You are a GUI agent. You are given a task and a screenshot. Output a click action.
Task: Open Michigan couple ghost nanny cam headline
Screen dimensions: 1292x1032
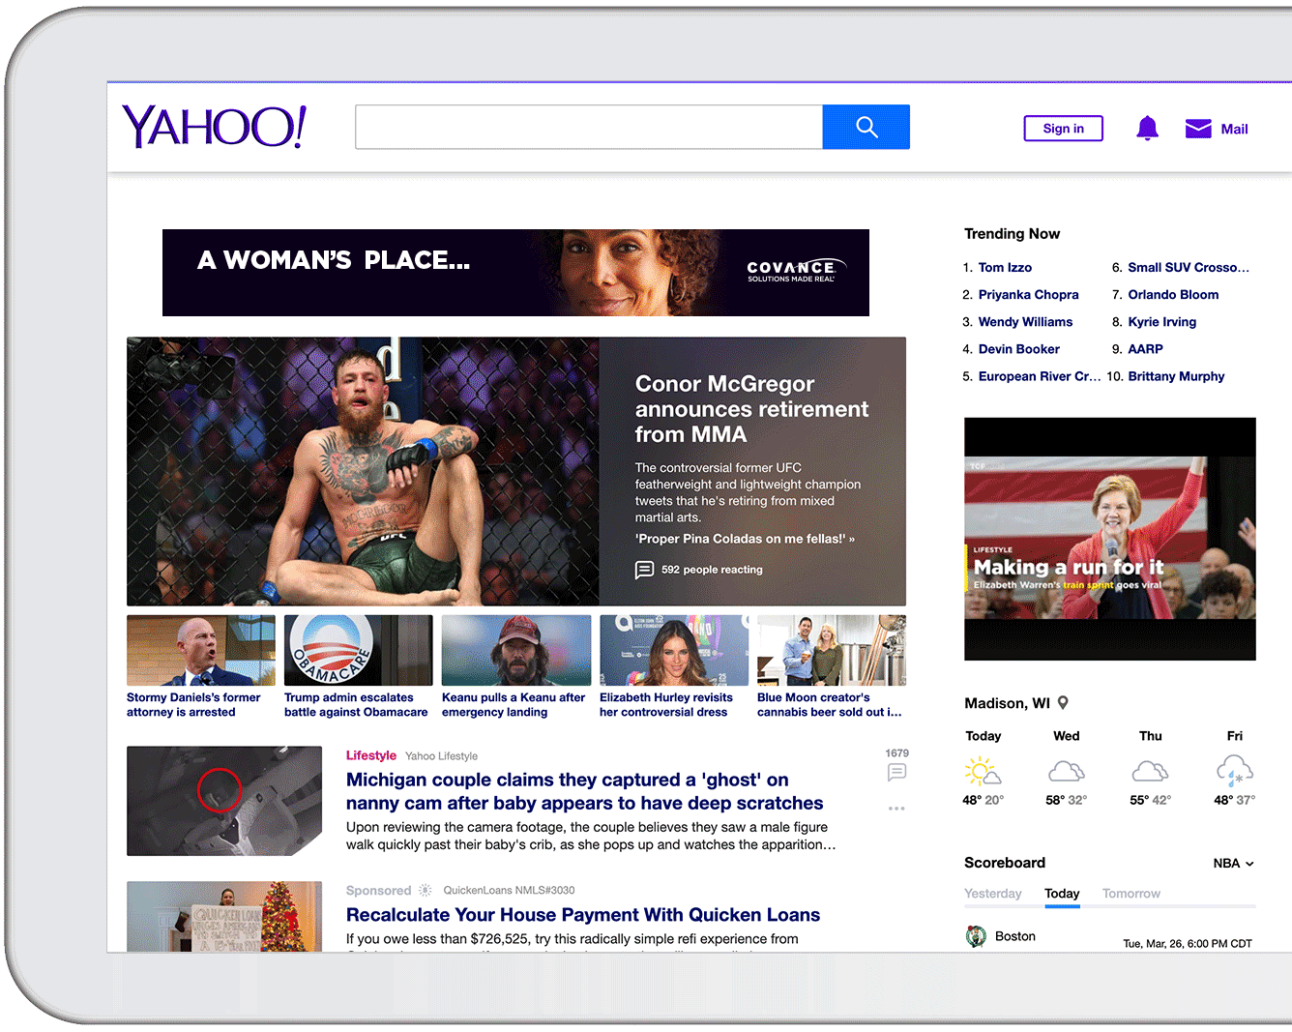[x=585, y=791]
